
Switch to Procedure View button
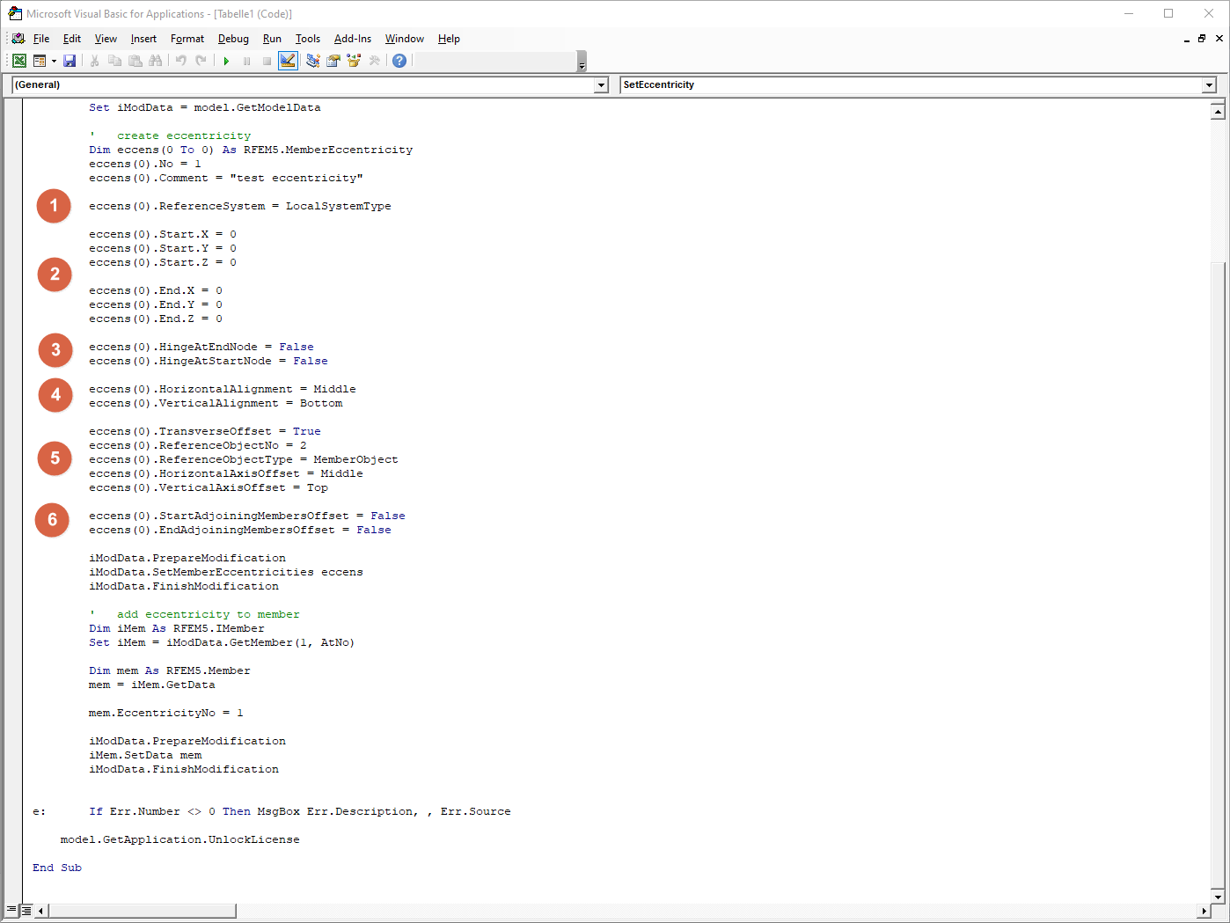(x=11, y=910)
